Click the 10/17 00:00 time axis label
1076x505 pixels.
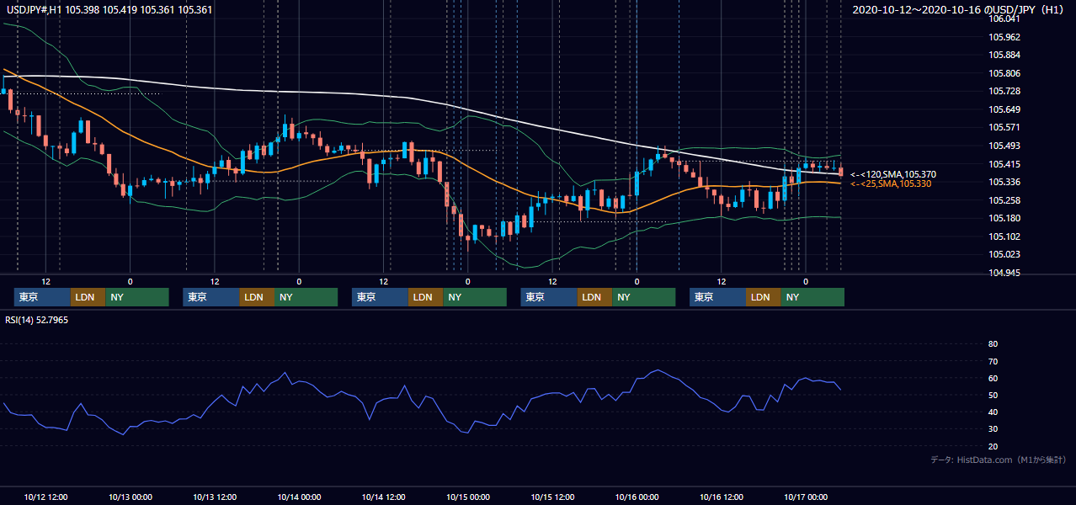[806, 497]
